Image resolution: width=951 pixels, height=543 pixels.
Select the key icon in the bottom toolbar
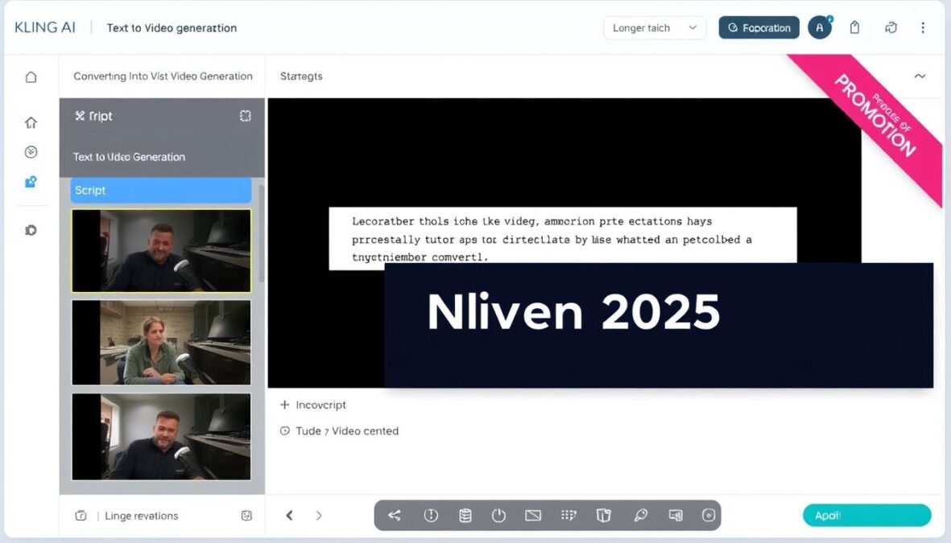coord(641,515)
